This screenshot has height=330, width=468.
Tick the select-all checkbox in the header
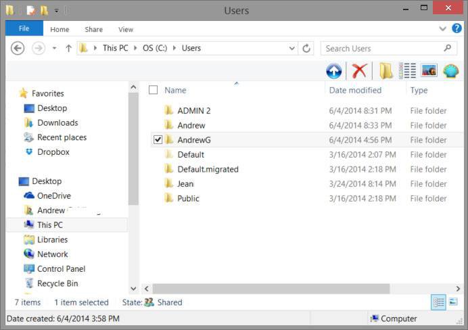[x=153, y=90]
